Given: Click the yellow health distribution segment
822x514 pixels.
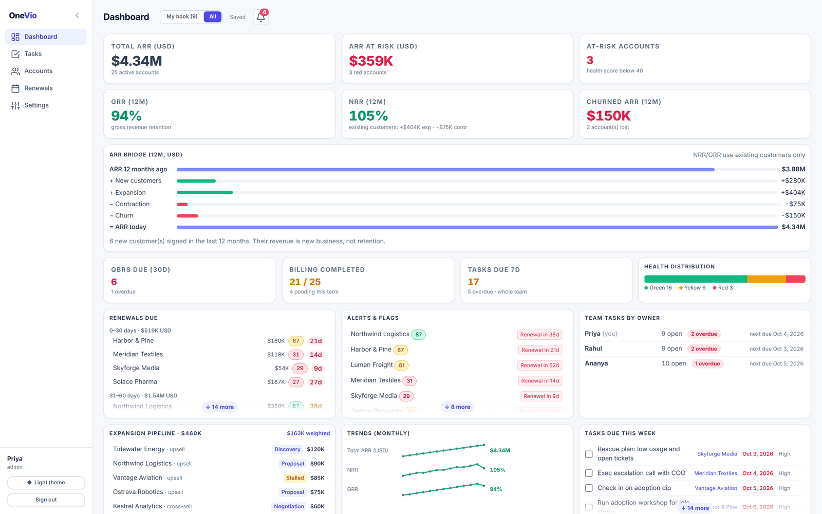Looking at the screenshot, I should (x=767, y=279).
